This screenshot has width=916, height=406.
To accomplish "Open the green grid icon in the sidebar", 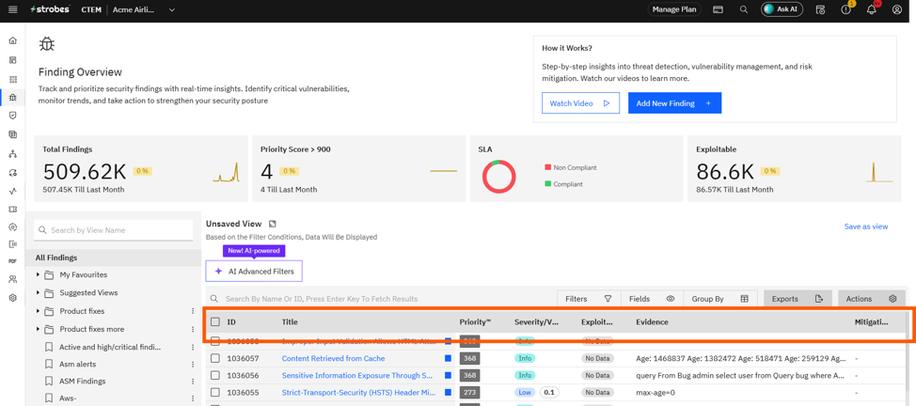I will point(13,79).
